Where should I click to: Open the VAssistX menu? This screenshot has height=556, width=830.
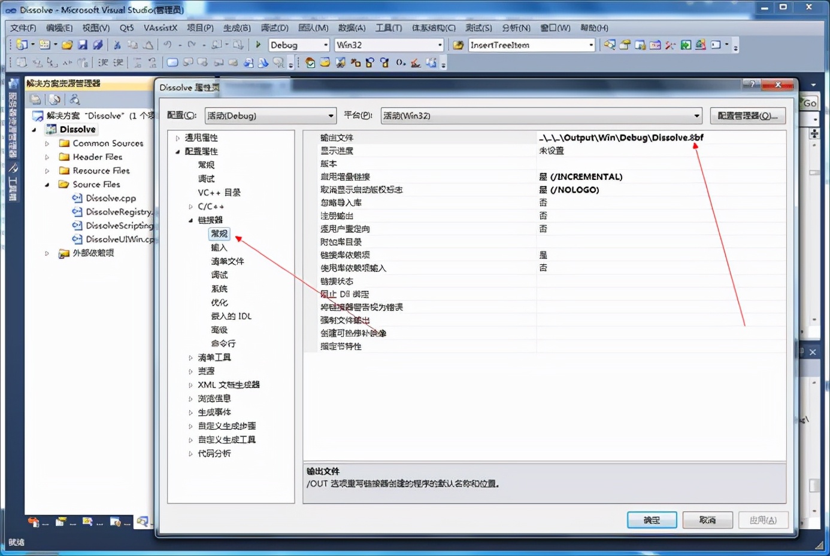point(161,28)
